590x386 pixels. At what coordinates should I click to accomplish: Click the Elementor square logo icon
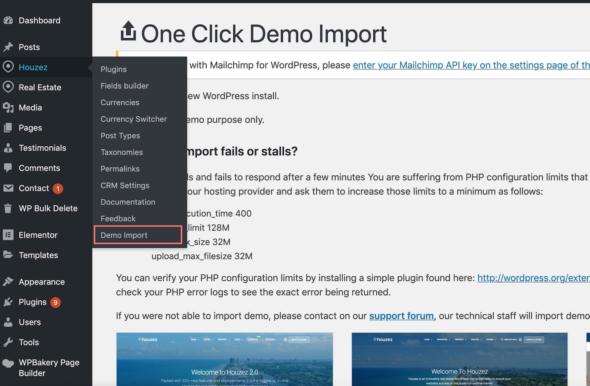8,235
